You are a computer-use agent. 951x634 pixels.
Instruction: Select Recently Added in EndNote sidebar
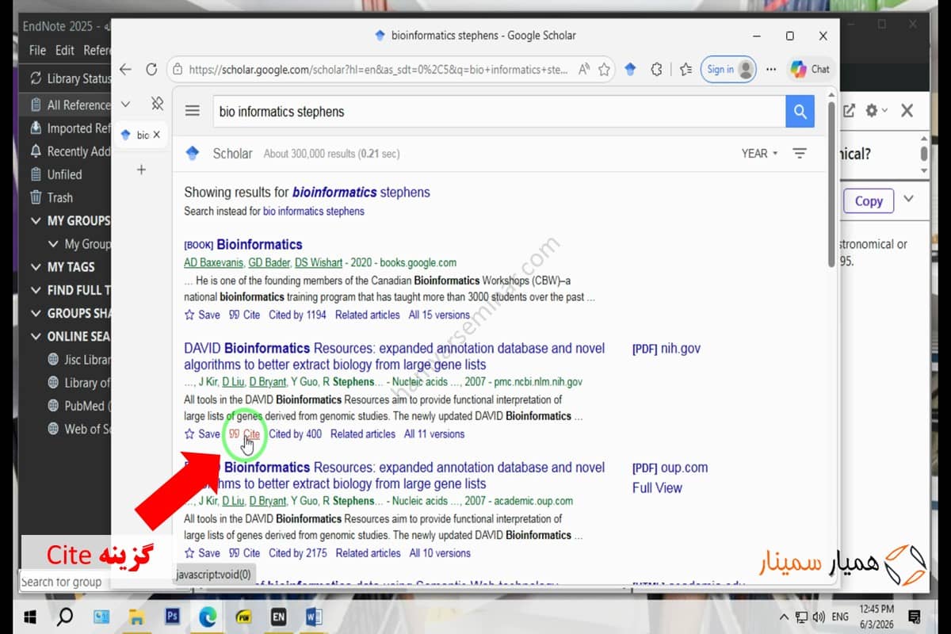click(x=70, y=151)
